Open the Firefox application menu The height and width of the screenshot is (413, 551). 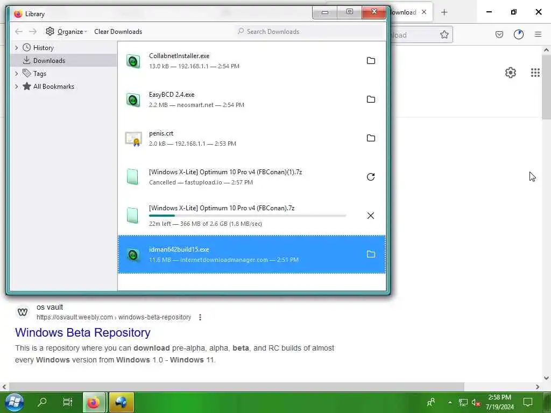pos(538,34)
